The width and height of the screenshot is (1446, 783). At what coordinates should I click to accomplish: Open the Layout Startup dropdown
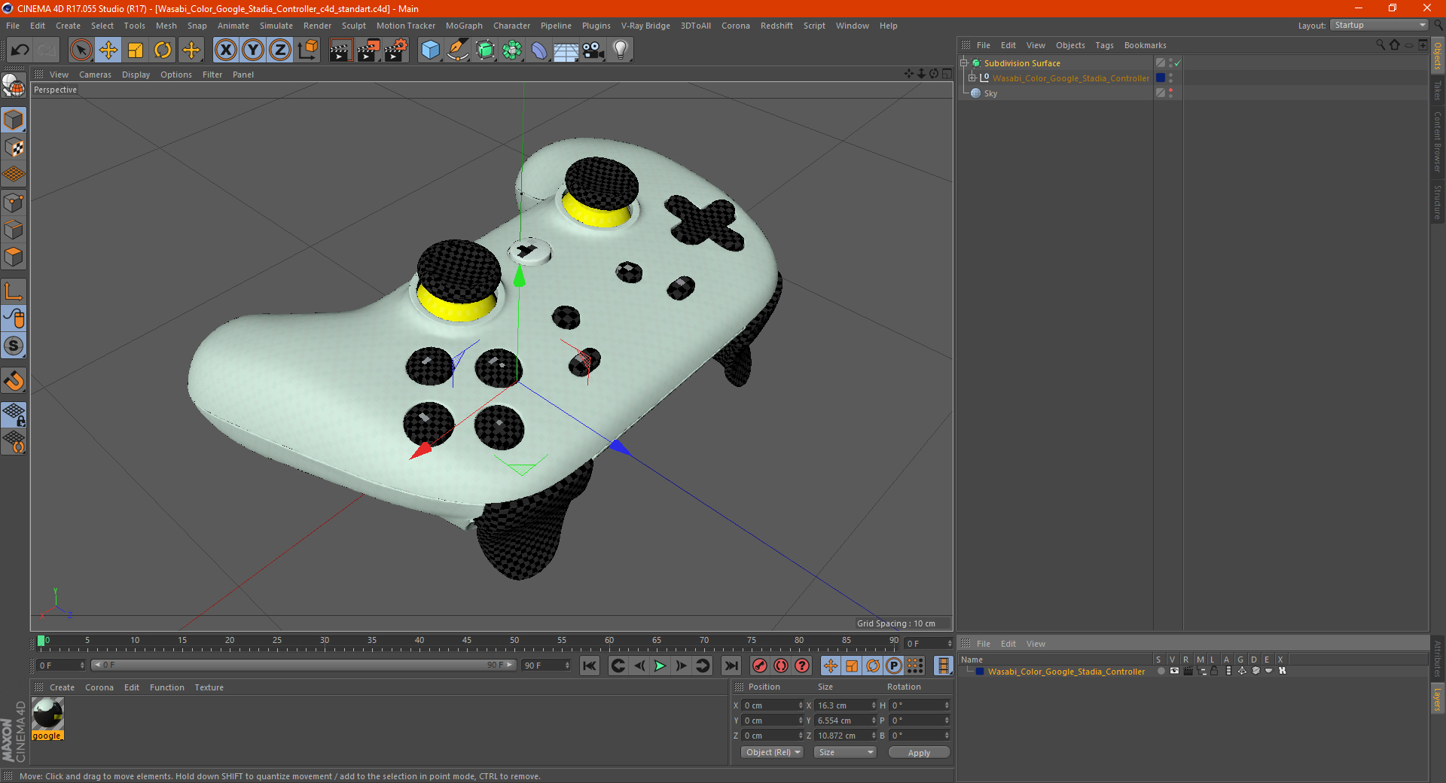[x=1379, y=25]
